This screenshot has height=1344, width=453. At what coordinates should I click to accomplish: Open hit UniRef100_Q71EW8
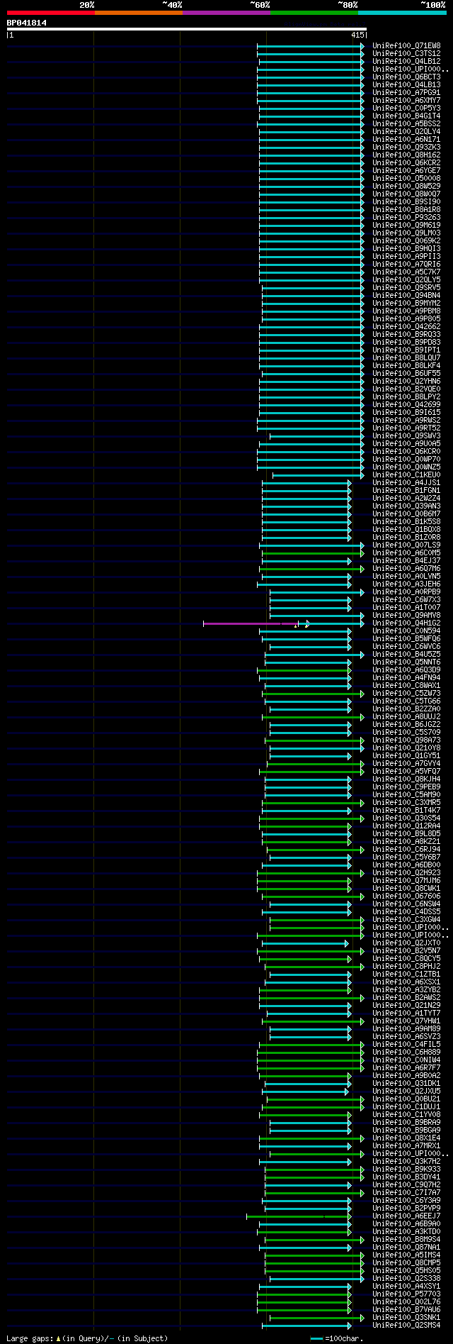point(406,45)
